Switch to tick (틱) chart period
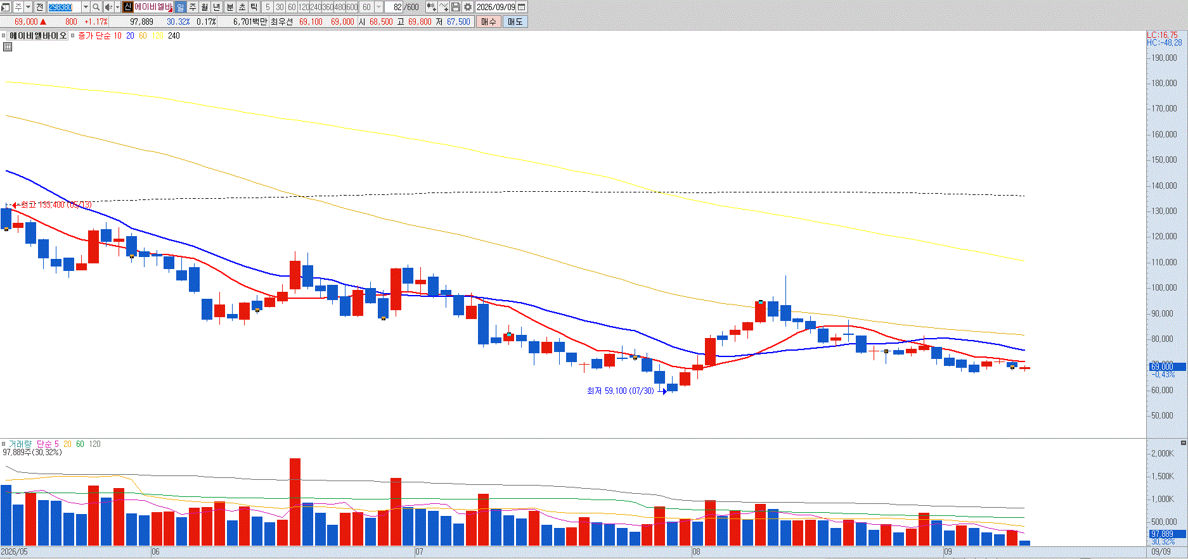 click(x=254, y=7)
